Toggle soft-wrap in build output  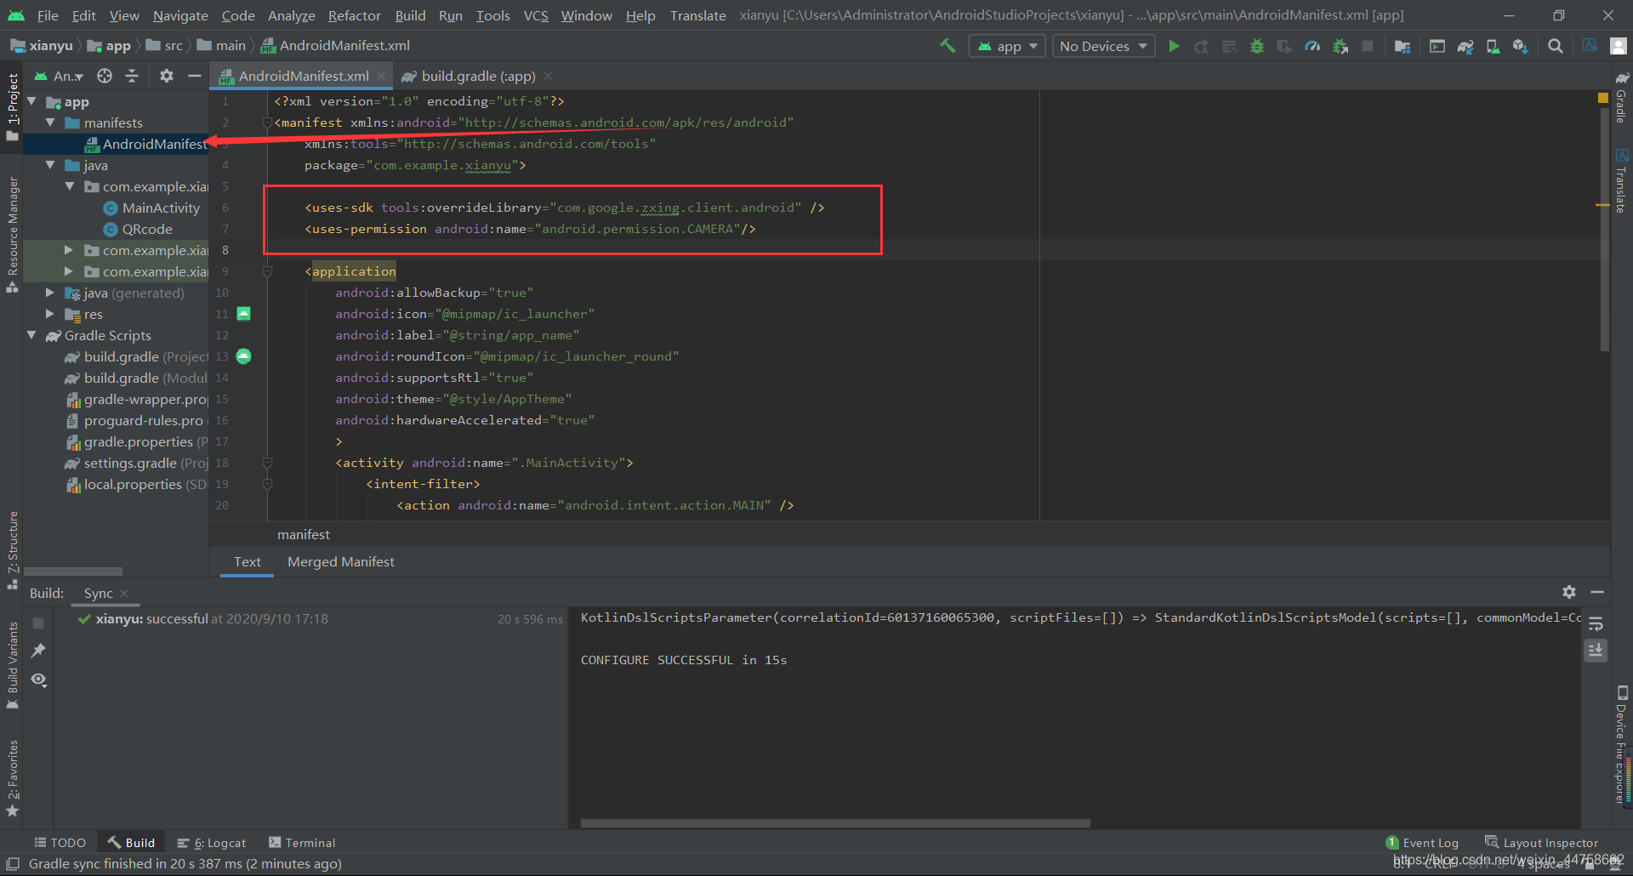point(1596,623)
